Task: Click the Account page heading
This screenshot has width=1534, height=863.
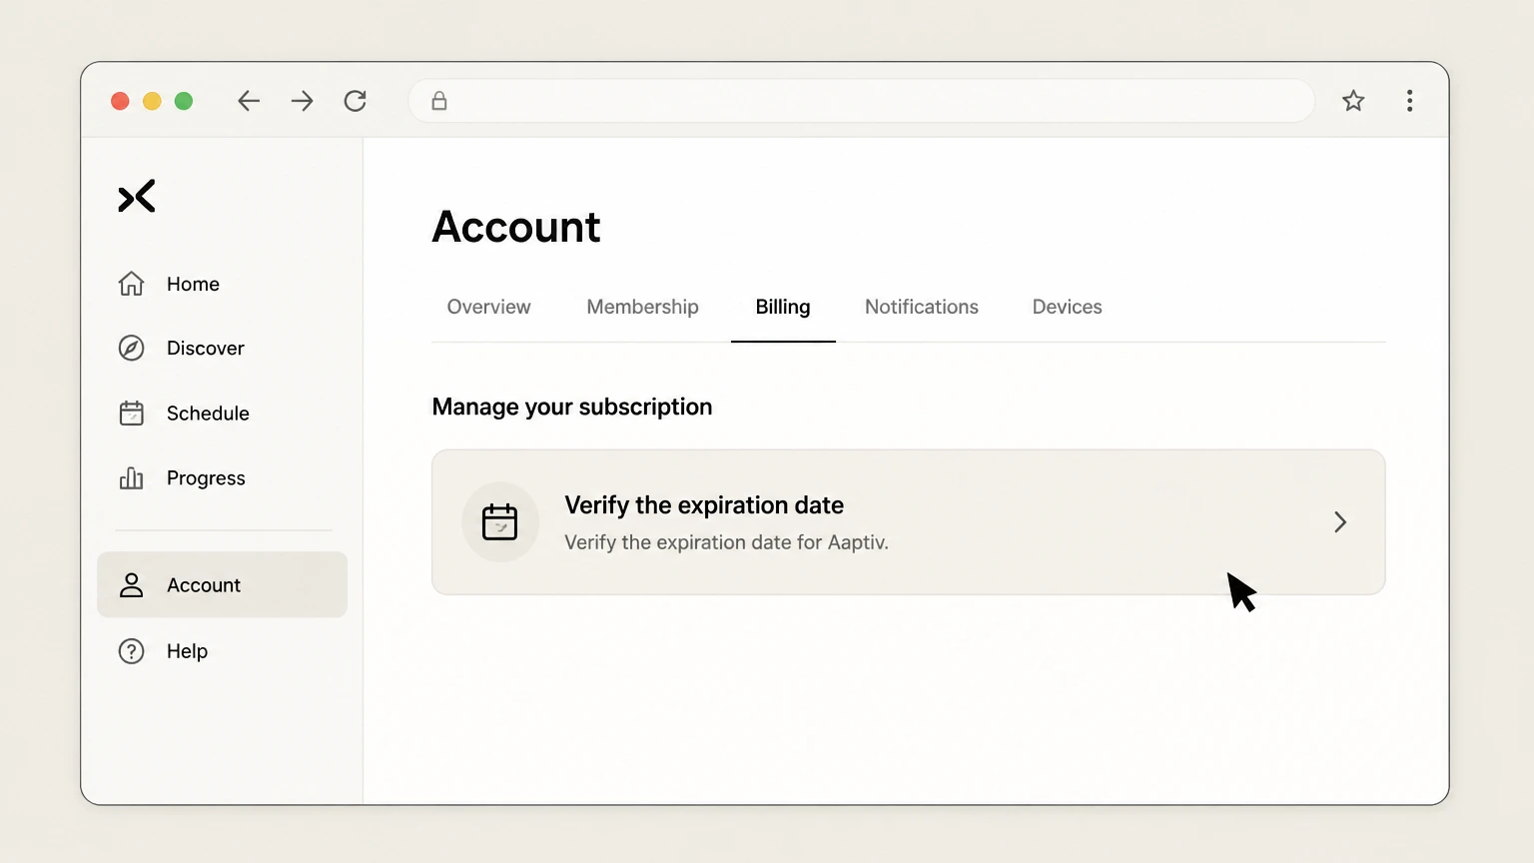Action: [x=516, y=227]
